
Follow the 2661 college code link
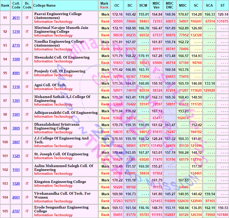[16, 197]
